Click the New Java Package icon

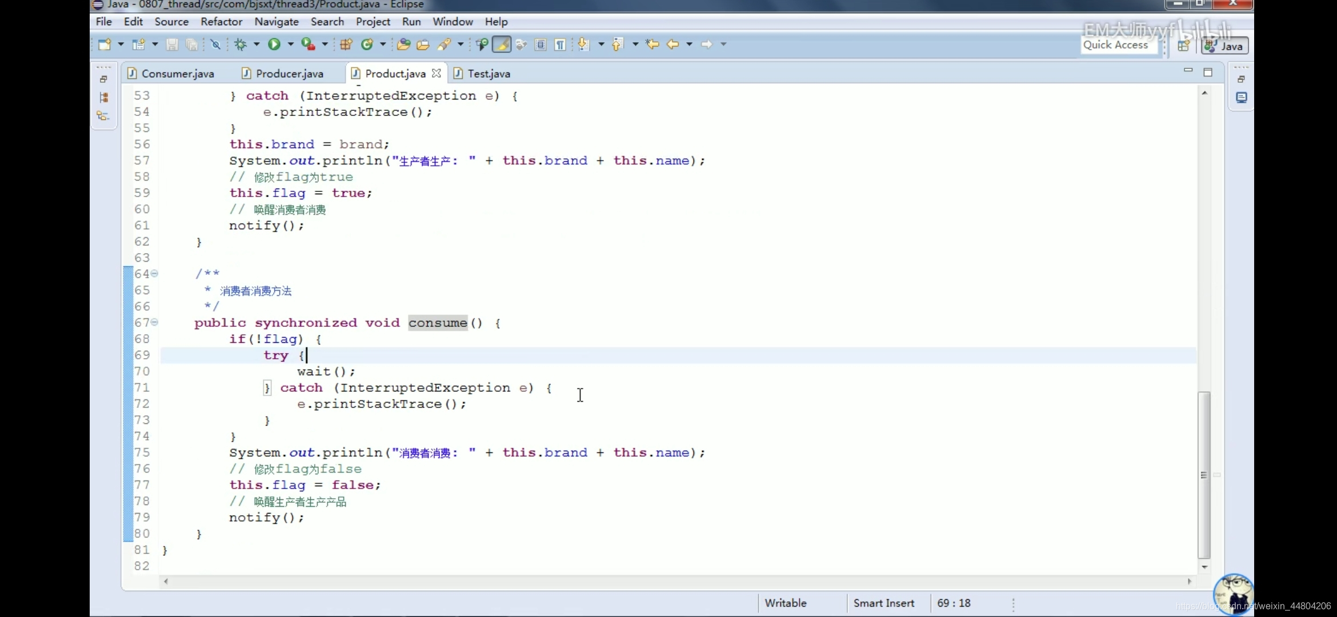346,45
